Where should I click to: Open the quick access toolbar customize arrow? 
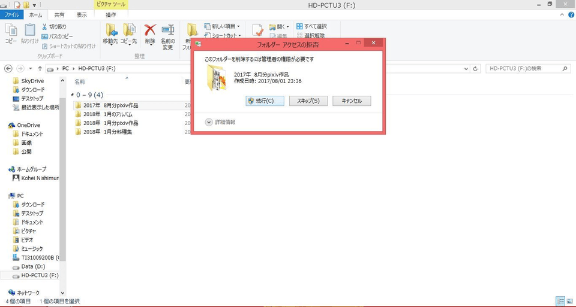(x=35, y=5)
